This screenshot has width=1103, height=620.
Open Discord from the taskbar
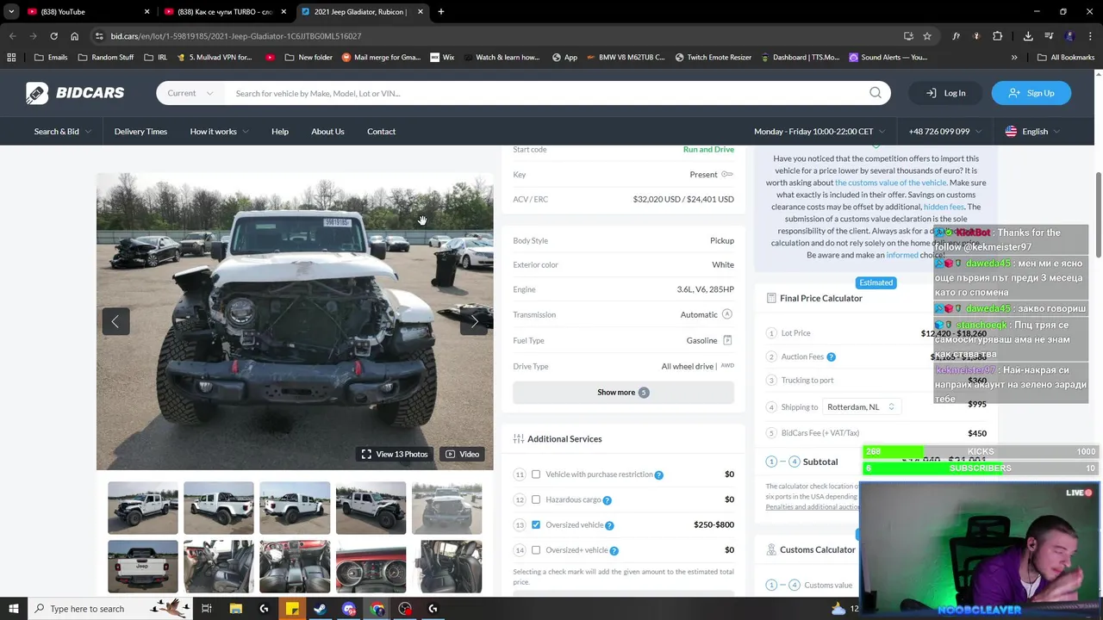(x=348, y=609)
